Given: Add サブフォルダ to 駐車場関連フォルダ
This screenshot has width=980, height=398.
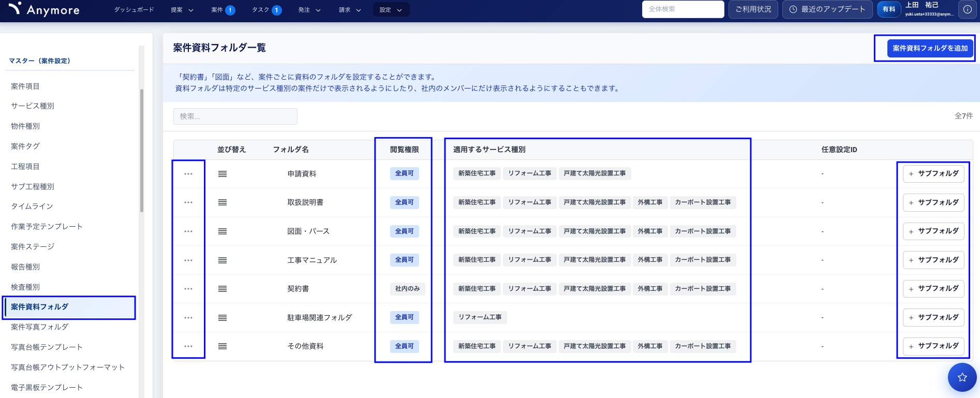Looking at the screenshot, I should tap(933, 317).
